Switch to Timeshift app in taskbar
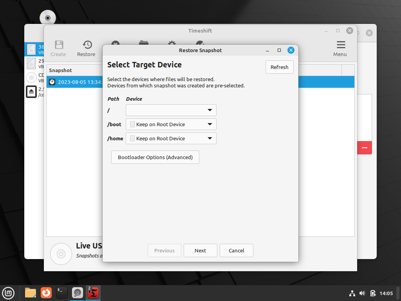This screenshot has width=401, height=301. pyautogui.click(x=93, y=293)
